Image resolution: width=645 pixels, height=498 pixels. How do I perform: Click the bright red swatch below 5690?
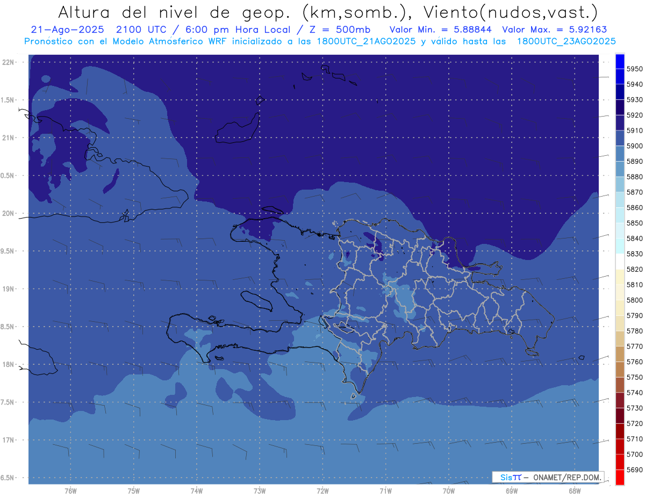pyautogui.click(x=620, y=478)
